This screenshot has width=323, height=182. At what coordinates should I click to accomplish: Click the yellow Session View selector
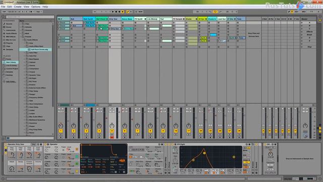[x=320, y=20]
